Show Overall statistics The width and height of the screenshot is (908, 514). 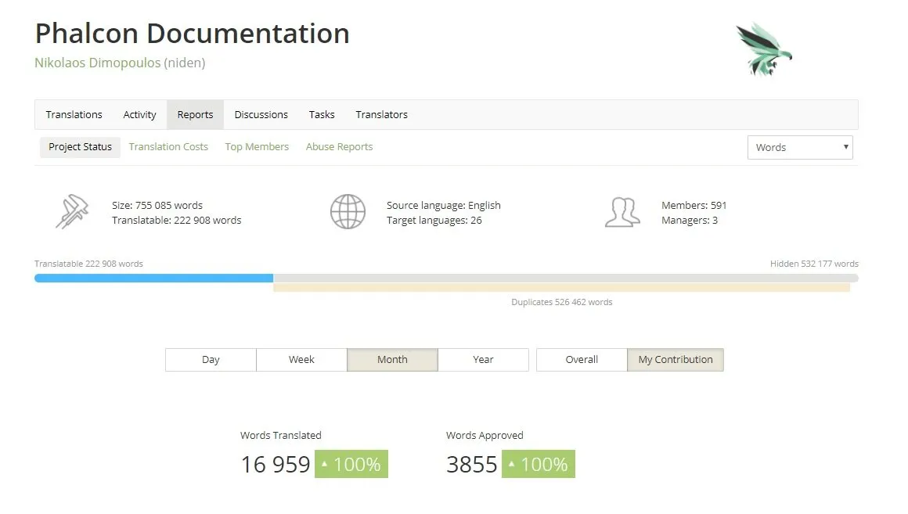tap(582, 359)
